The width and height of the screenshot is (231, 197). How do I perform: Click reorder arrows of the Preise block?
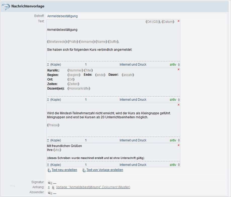(179, 140)
